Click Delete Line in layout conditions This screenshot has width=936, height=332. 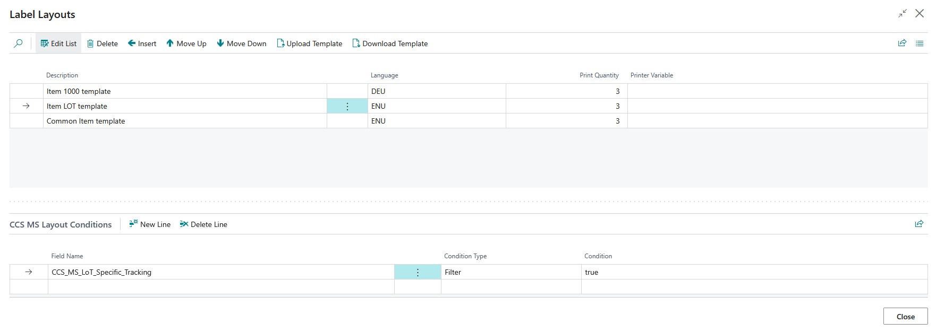tap(203, 224)
